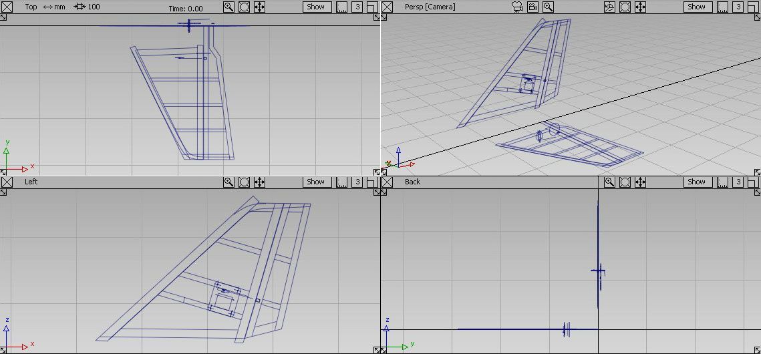Click the zoom magnifier in Top view

(x=229, y=7)
